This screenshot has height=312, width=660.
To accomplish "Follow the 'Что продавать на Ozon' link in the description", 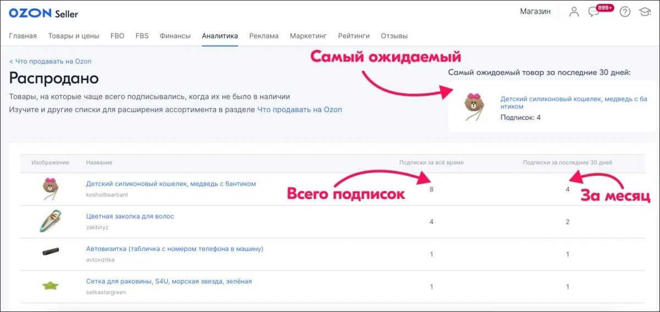I will 300,109.
